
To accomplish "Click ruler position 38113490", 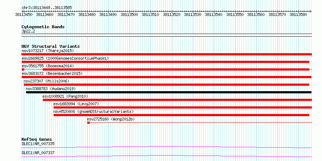I will [108, 14].
